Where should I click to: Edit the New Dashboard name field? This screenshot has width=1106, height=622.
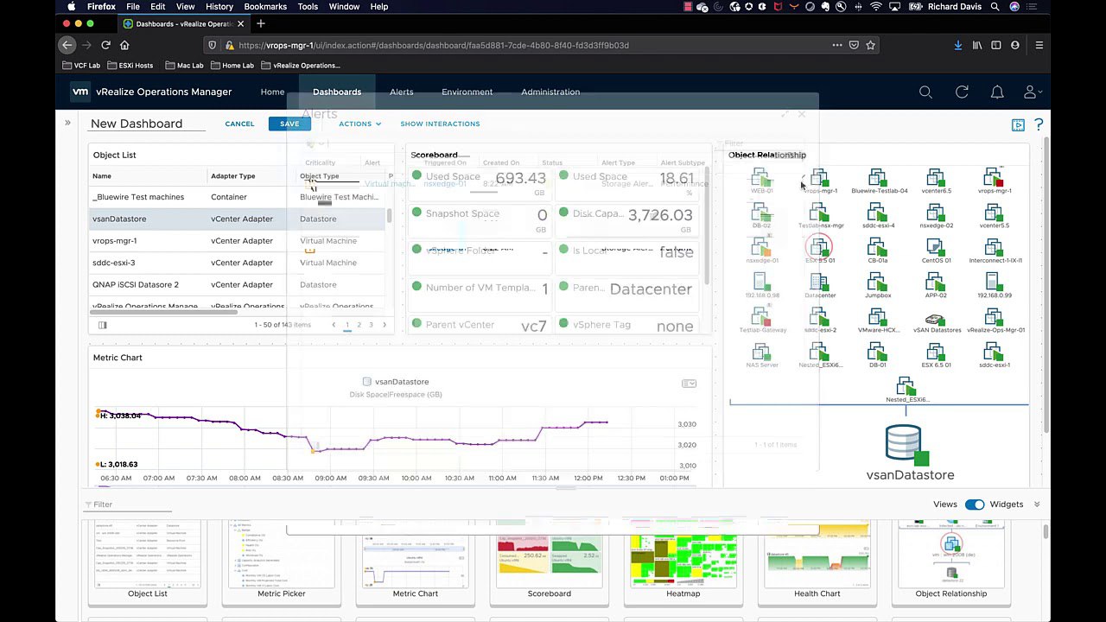coord(147,124)
